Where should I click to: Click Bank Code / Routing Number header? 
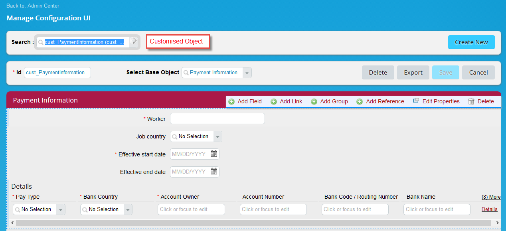pyautogui.click(x=361, y=197)
